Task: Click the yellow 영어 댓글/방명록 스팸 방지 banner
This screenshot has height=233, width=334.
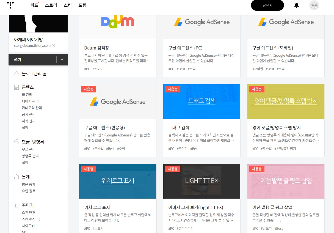Action: tap(286, 102)
